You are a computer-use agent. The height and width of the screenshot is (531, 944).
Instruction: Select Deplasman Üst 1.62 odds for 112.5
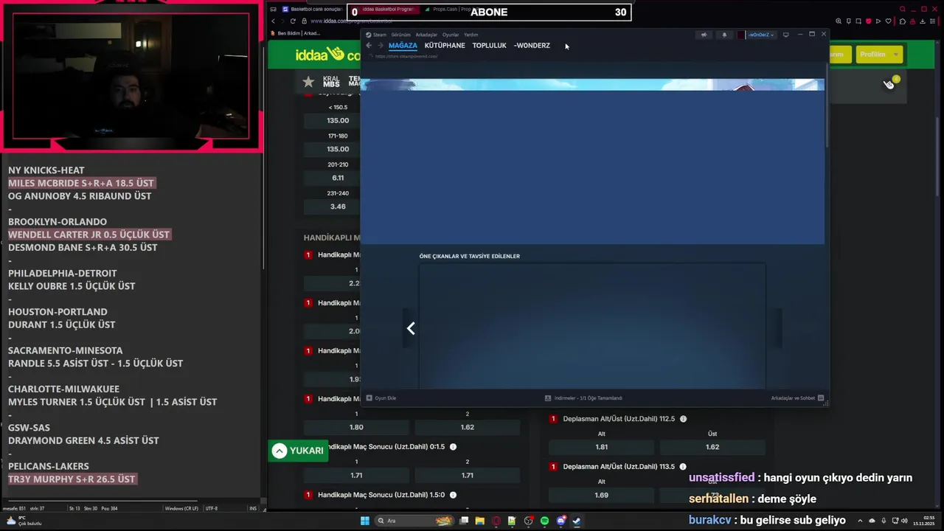coord(712,447)
